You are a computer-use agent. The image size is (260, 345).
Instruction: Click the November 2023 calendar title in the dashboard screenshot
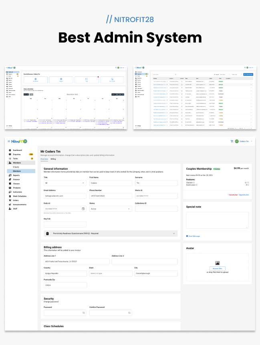(x=72, y=94)
